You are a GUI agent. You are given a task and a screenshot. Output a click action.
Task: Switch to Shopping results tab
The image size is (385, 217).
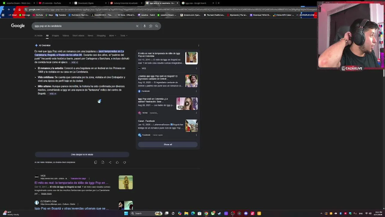[101, 36]
